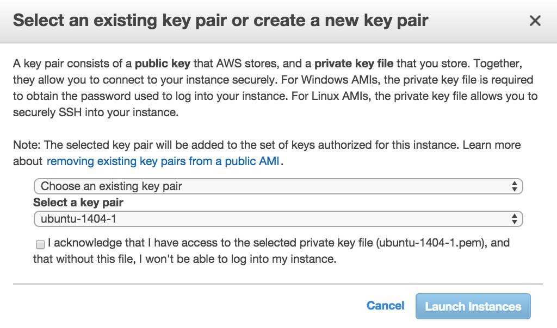Click the arrows on the ubuntu-1404-1 selector
The height and width of the screenshot is (328, 557).
click(514, 219)
